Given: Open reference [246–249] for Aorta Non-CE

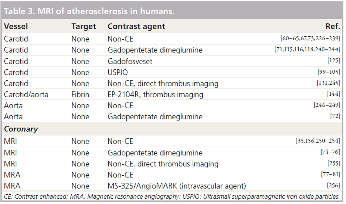Looking at the screenshot, I should [x=327, y=105].
